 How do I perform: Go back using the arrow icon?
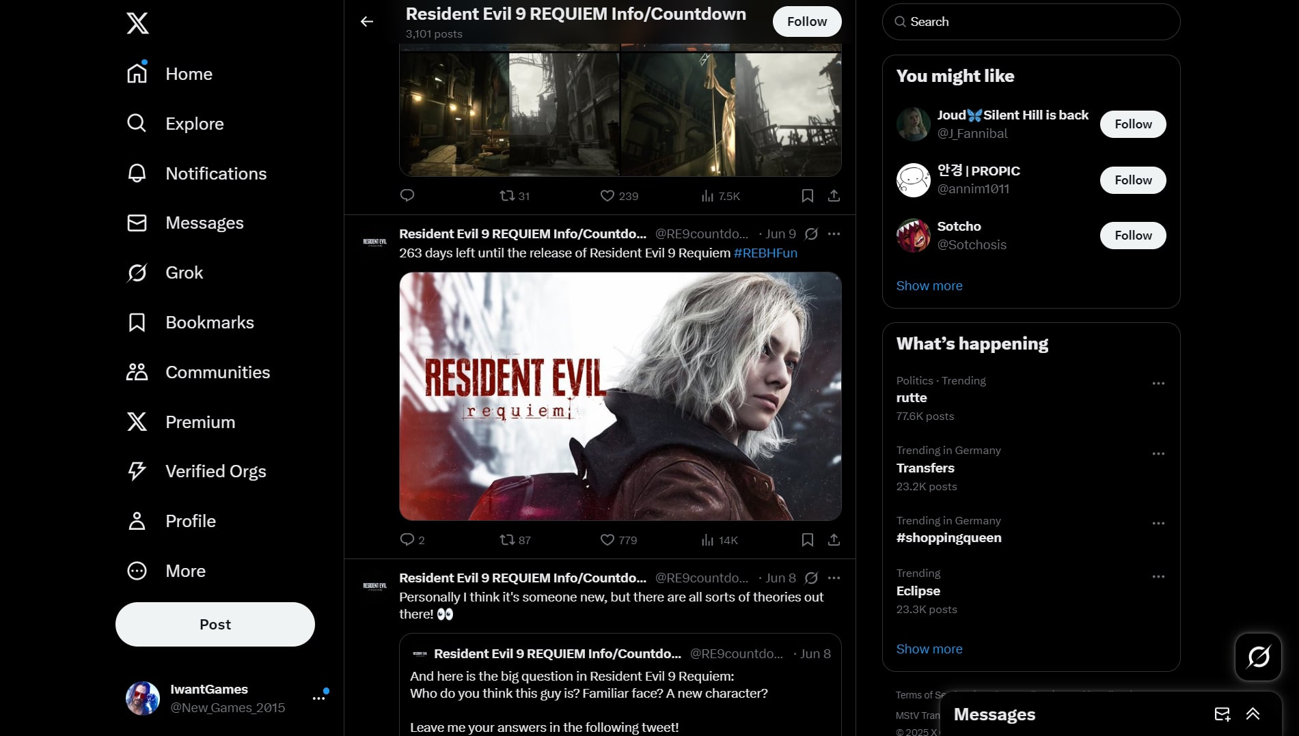pos(367,22)
